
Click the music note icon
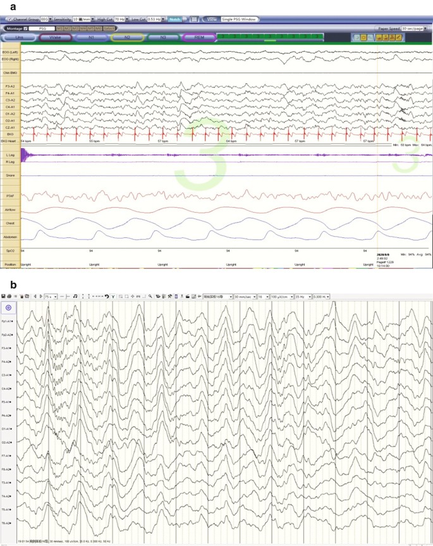point(75,295)
